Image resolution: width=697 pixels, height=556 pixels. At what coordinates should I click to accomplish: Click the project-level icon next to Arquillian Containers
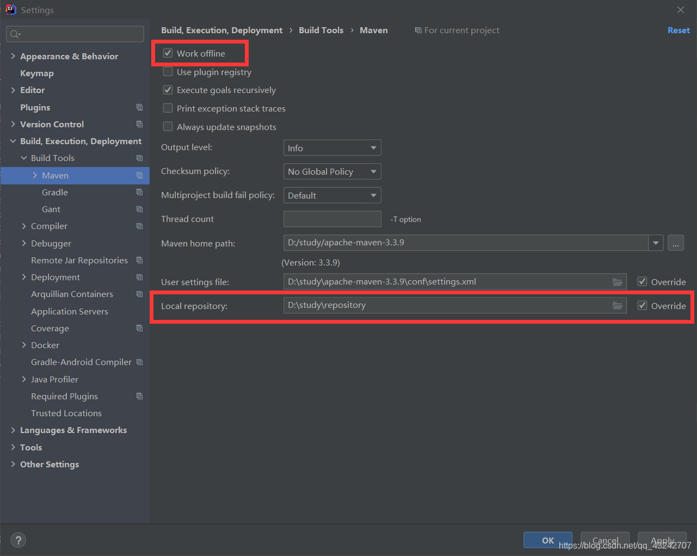pos(140,294)
